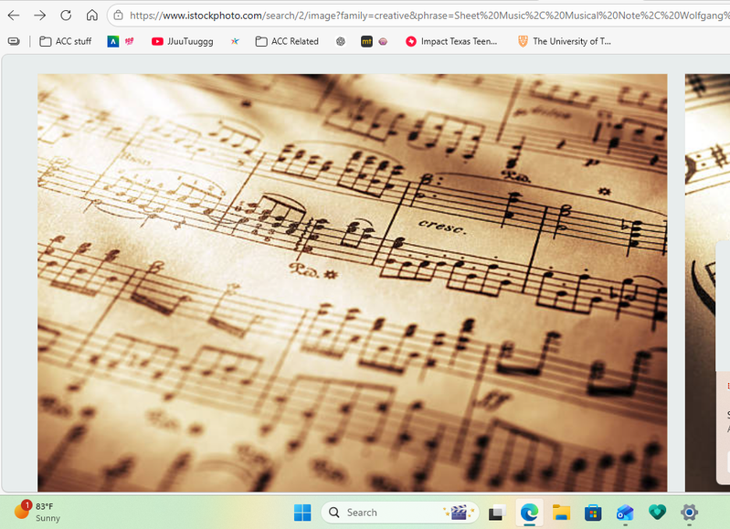Reload the current page
The width and height of the screenshot is (730, 529).
(66, 16)
